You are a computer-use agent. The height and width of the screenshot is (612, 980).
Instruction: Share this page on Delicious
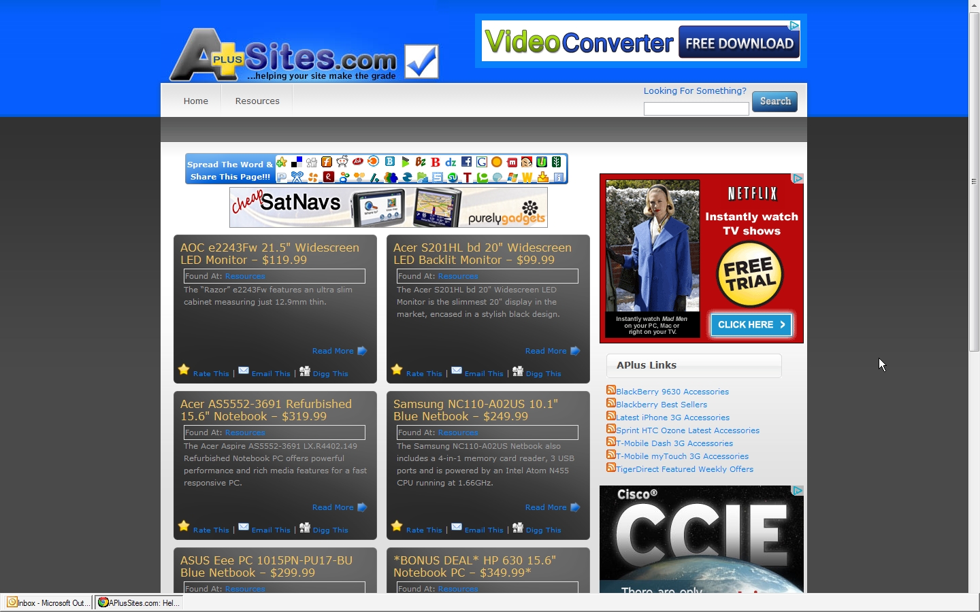coord(297,162)
